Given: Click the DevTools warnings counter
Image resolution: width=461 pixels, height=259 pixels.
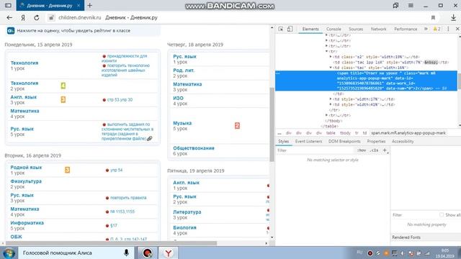Looking at the screenshot, I should pos(437,29).
